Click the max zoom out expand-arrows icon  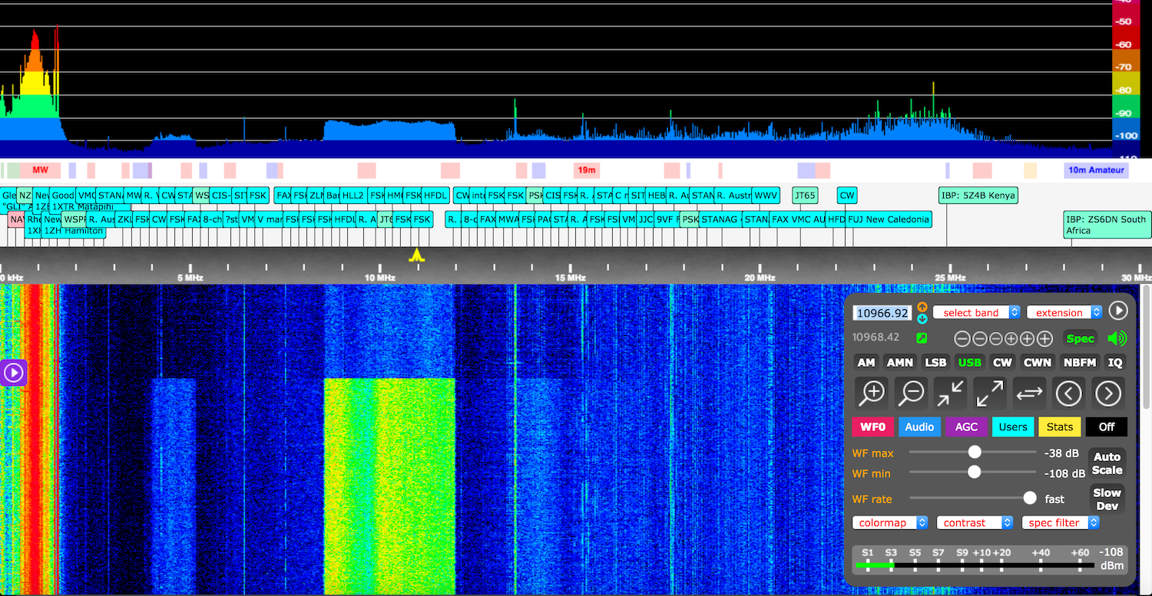(990, 393)
